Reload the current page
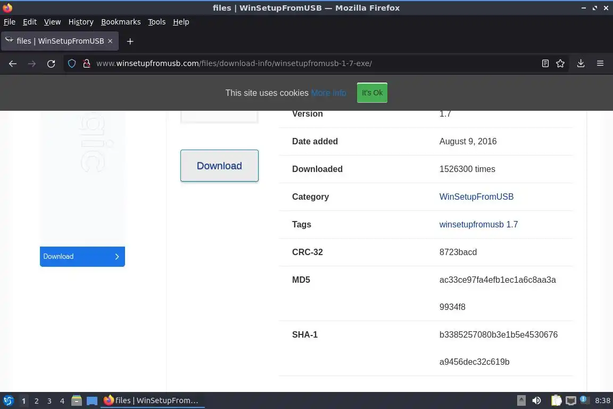This screenshot has width=613, height=409. pos(51,63)
